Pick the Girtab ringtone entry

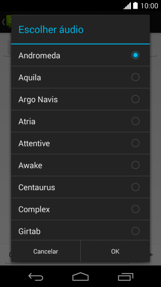coord(80,230)
